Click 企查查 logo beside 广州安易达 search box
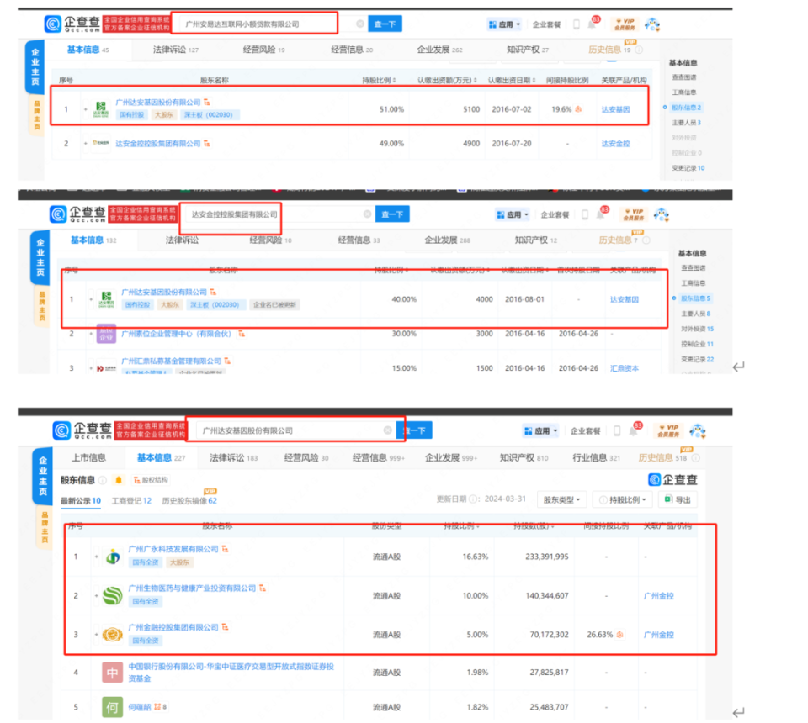The height and width of the screenshot is (723, 808). [x=72, y=24]
